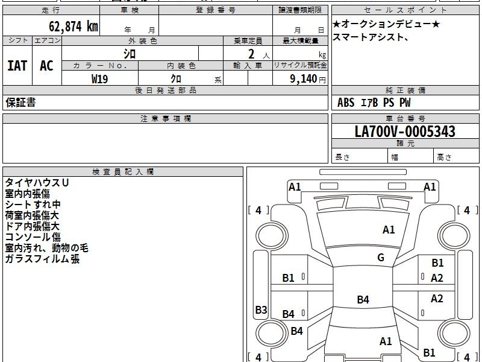
Task: Click inspector note タイヤハウスU
Action: pos(37,183)
